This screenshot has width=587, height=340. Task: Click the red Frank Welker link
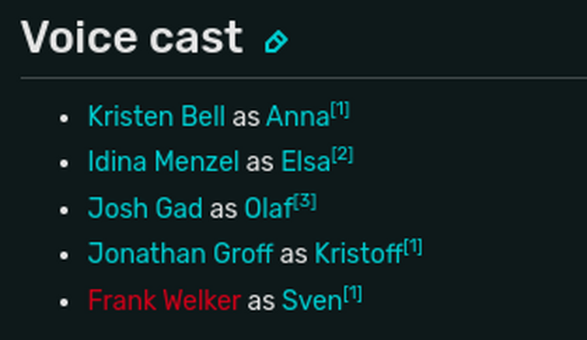[x=164, y=300]
